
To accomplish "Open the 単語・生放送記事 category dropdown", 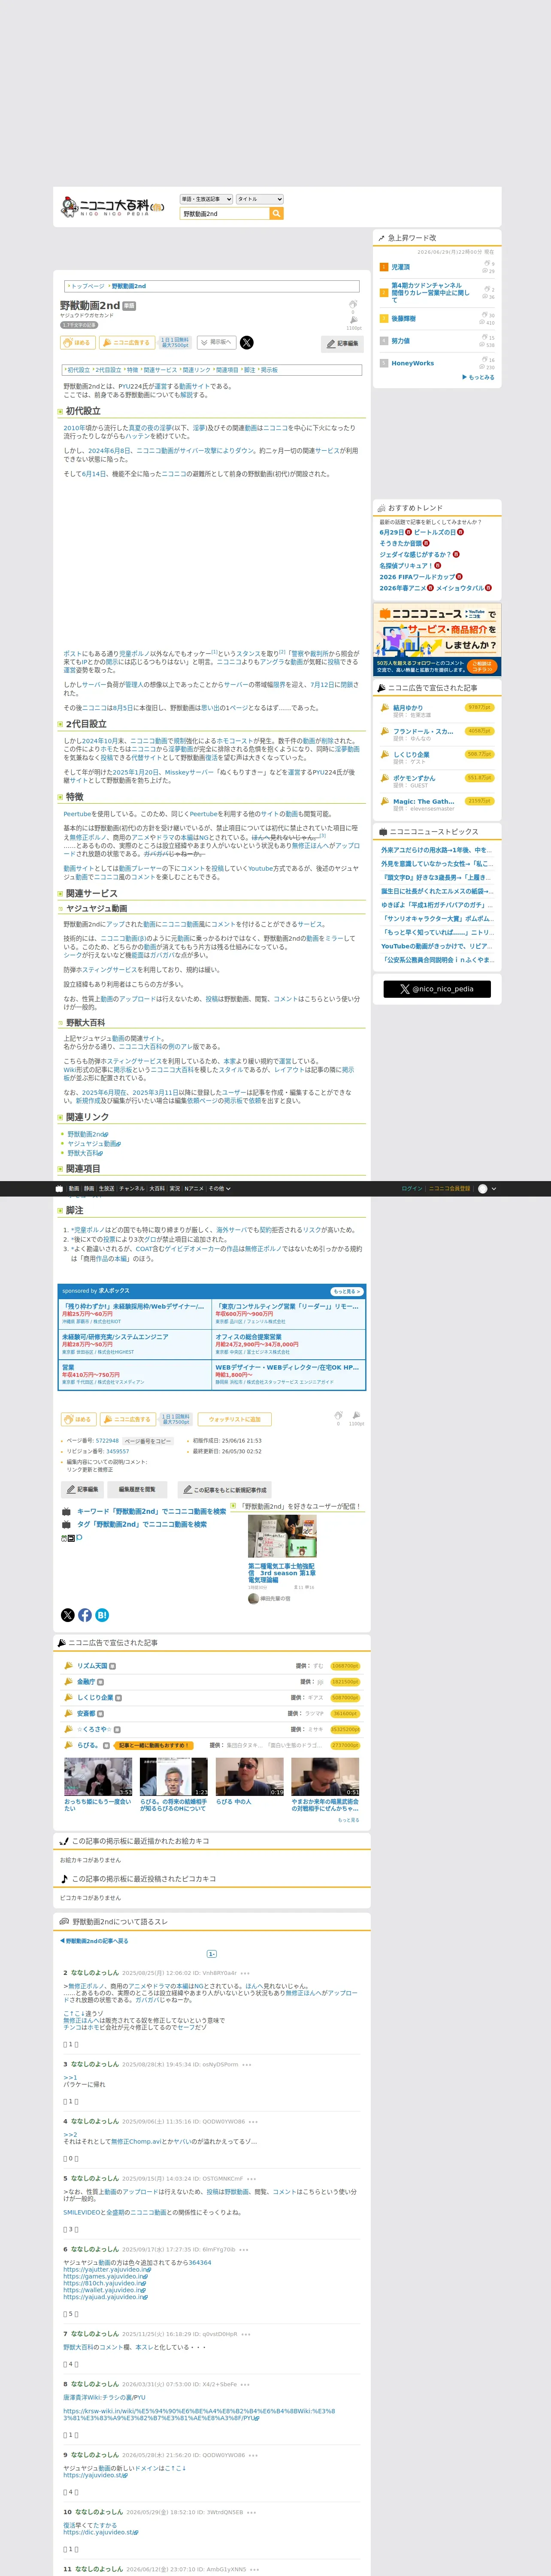I will (206, 199).
